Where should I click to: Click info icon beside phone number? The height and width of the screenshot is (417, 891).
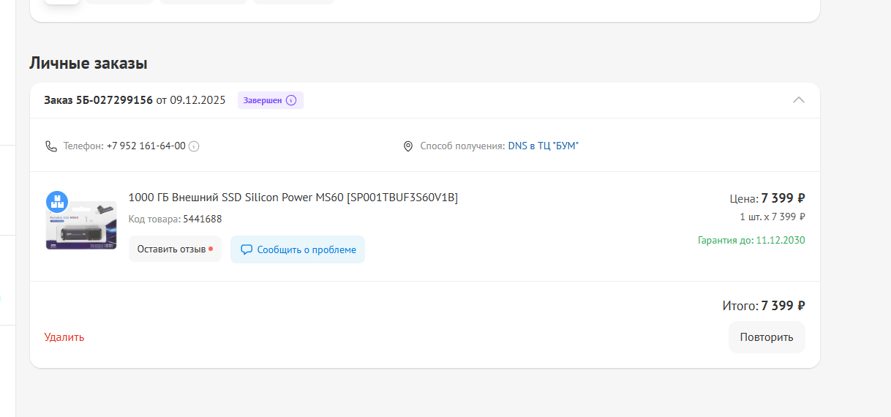click(x=194, y=146)
